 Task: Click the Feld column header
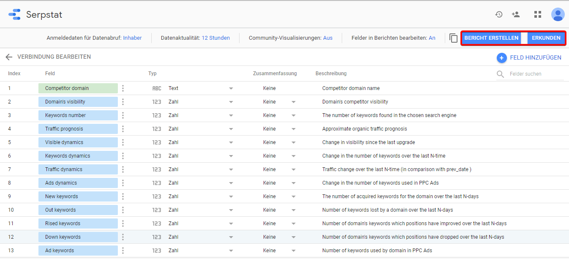point(50,74)
